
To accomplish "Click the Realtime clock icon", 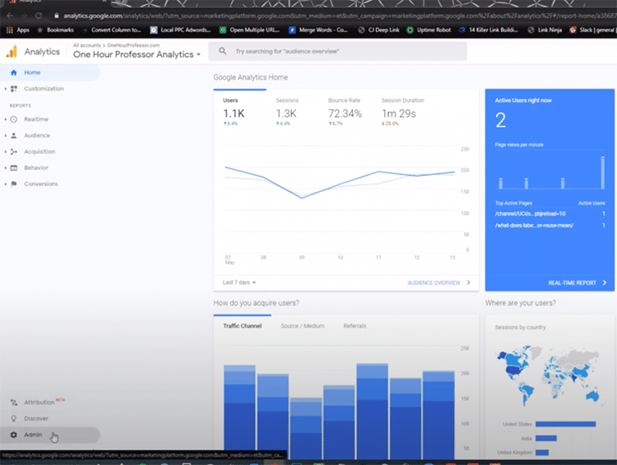I will [x=14, y=119].
